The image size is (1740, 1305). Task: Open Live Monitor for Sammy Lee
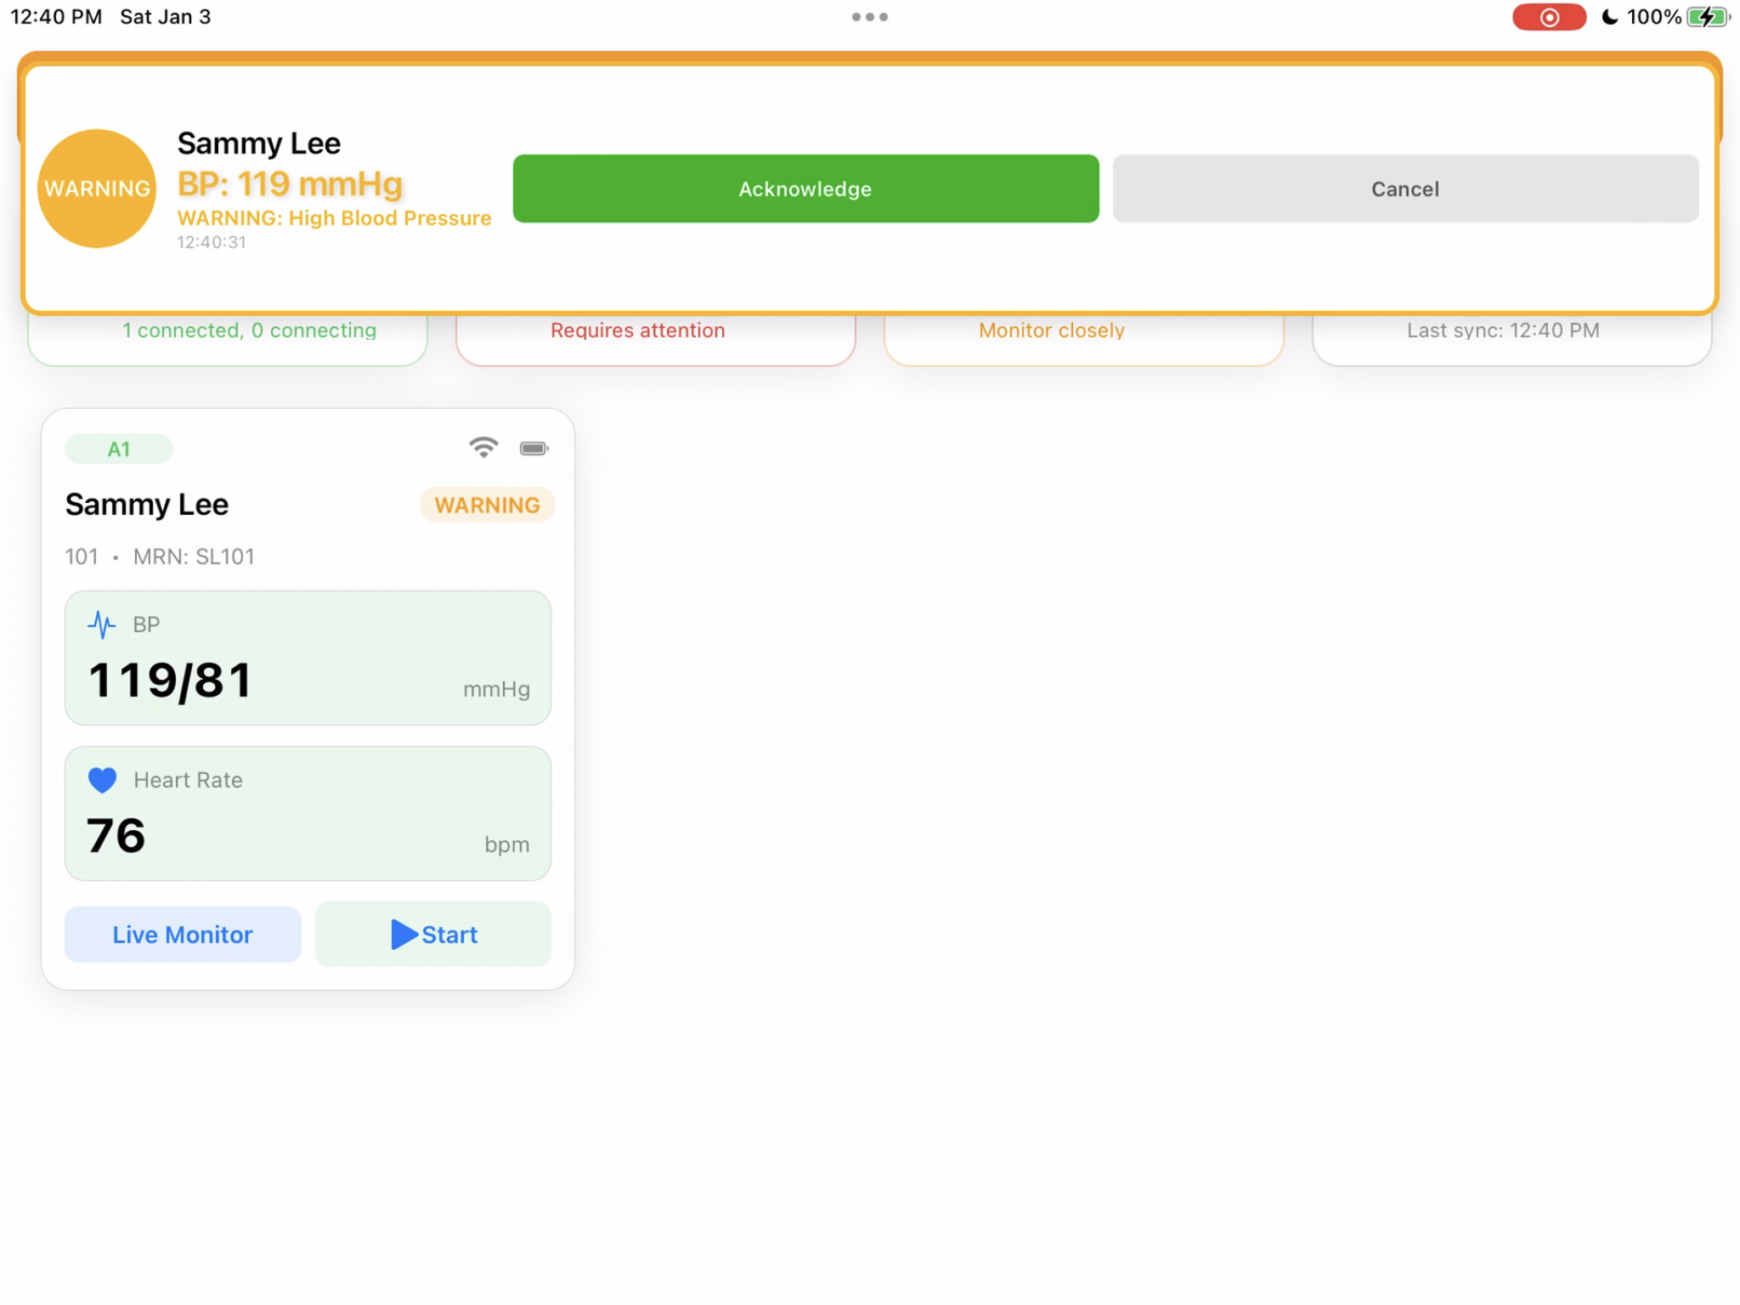(x=183, y=934)
